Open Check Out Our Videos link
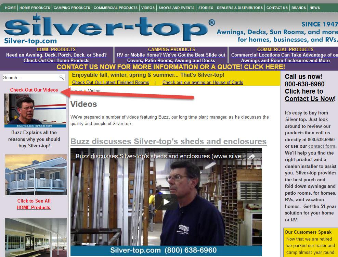This screenshot has width=338, height=257. (x=34, y=90)
